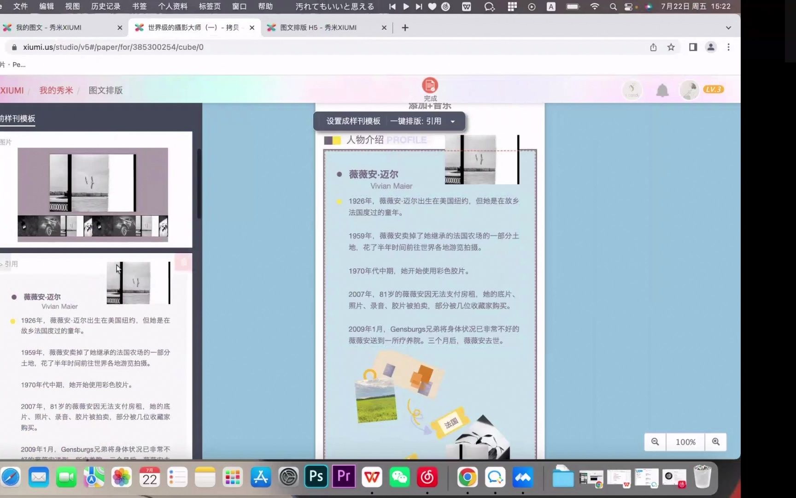
Task: Open the notification bell
Action: point(662,90)
